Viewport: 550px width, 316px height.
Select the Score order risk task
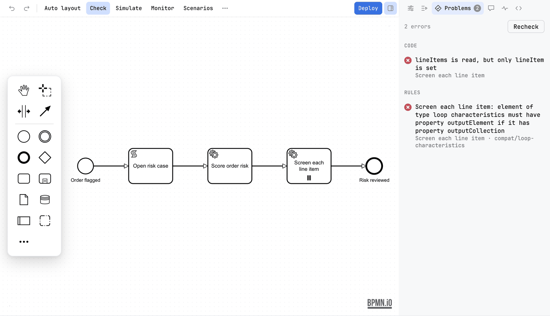coord(230,166)
